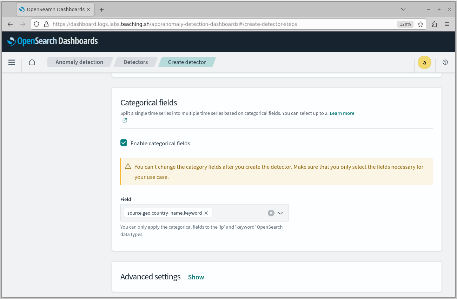Open the Learn more link

coord(342,113)
